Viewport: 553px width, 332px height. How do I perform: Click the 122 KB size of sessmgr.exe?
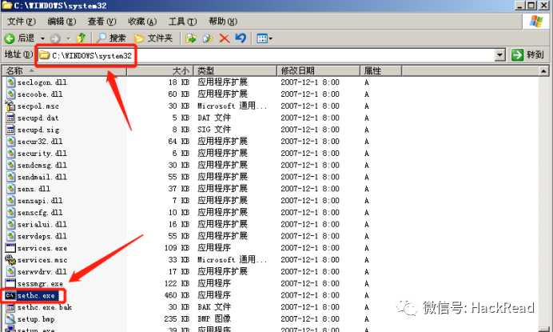[x=177, y=283]
